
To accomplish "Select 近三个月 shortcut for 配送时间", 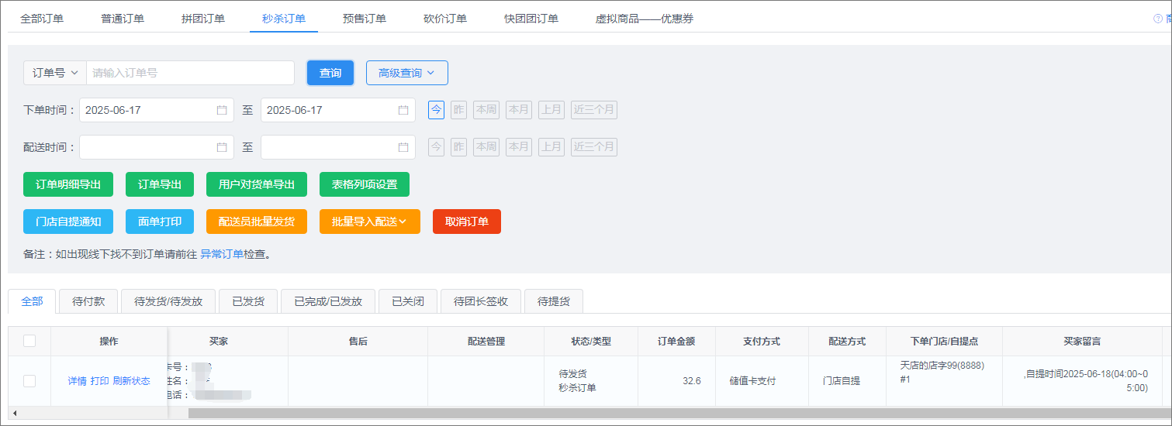I will (x=594, y=147).
